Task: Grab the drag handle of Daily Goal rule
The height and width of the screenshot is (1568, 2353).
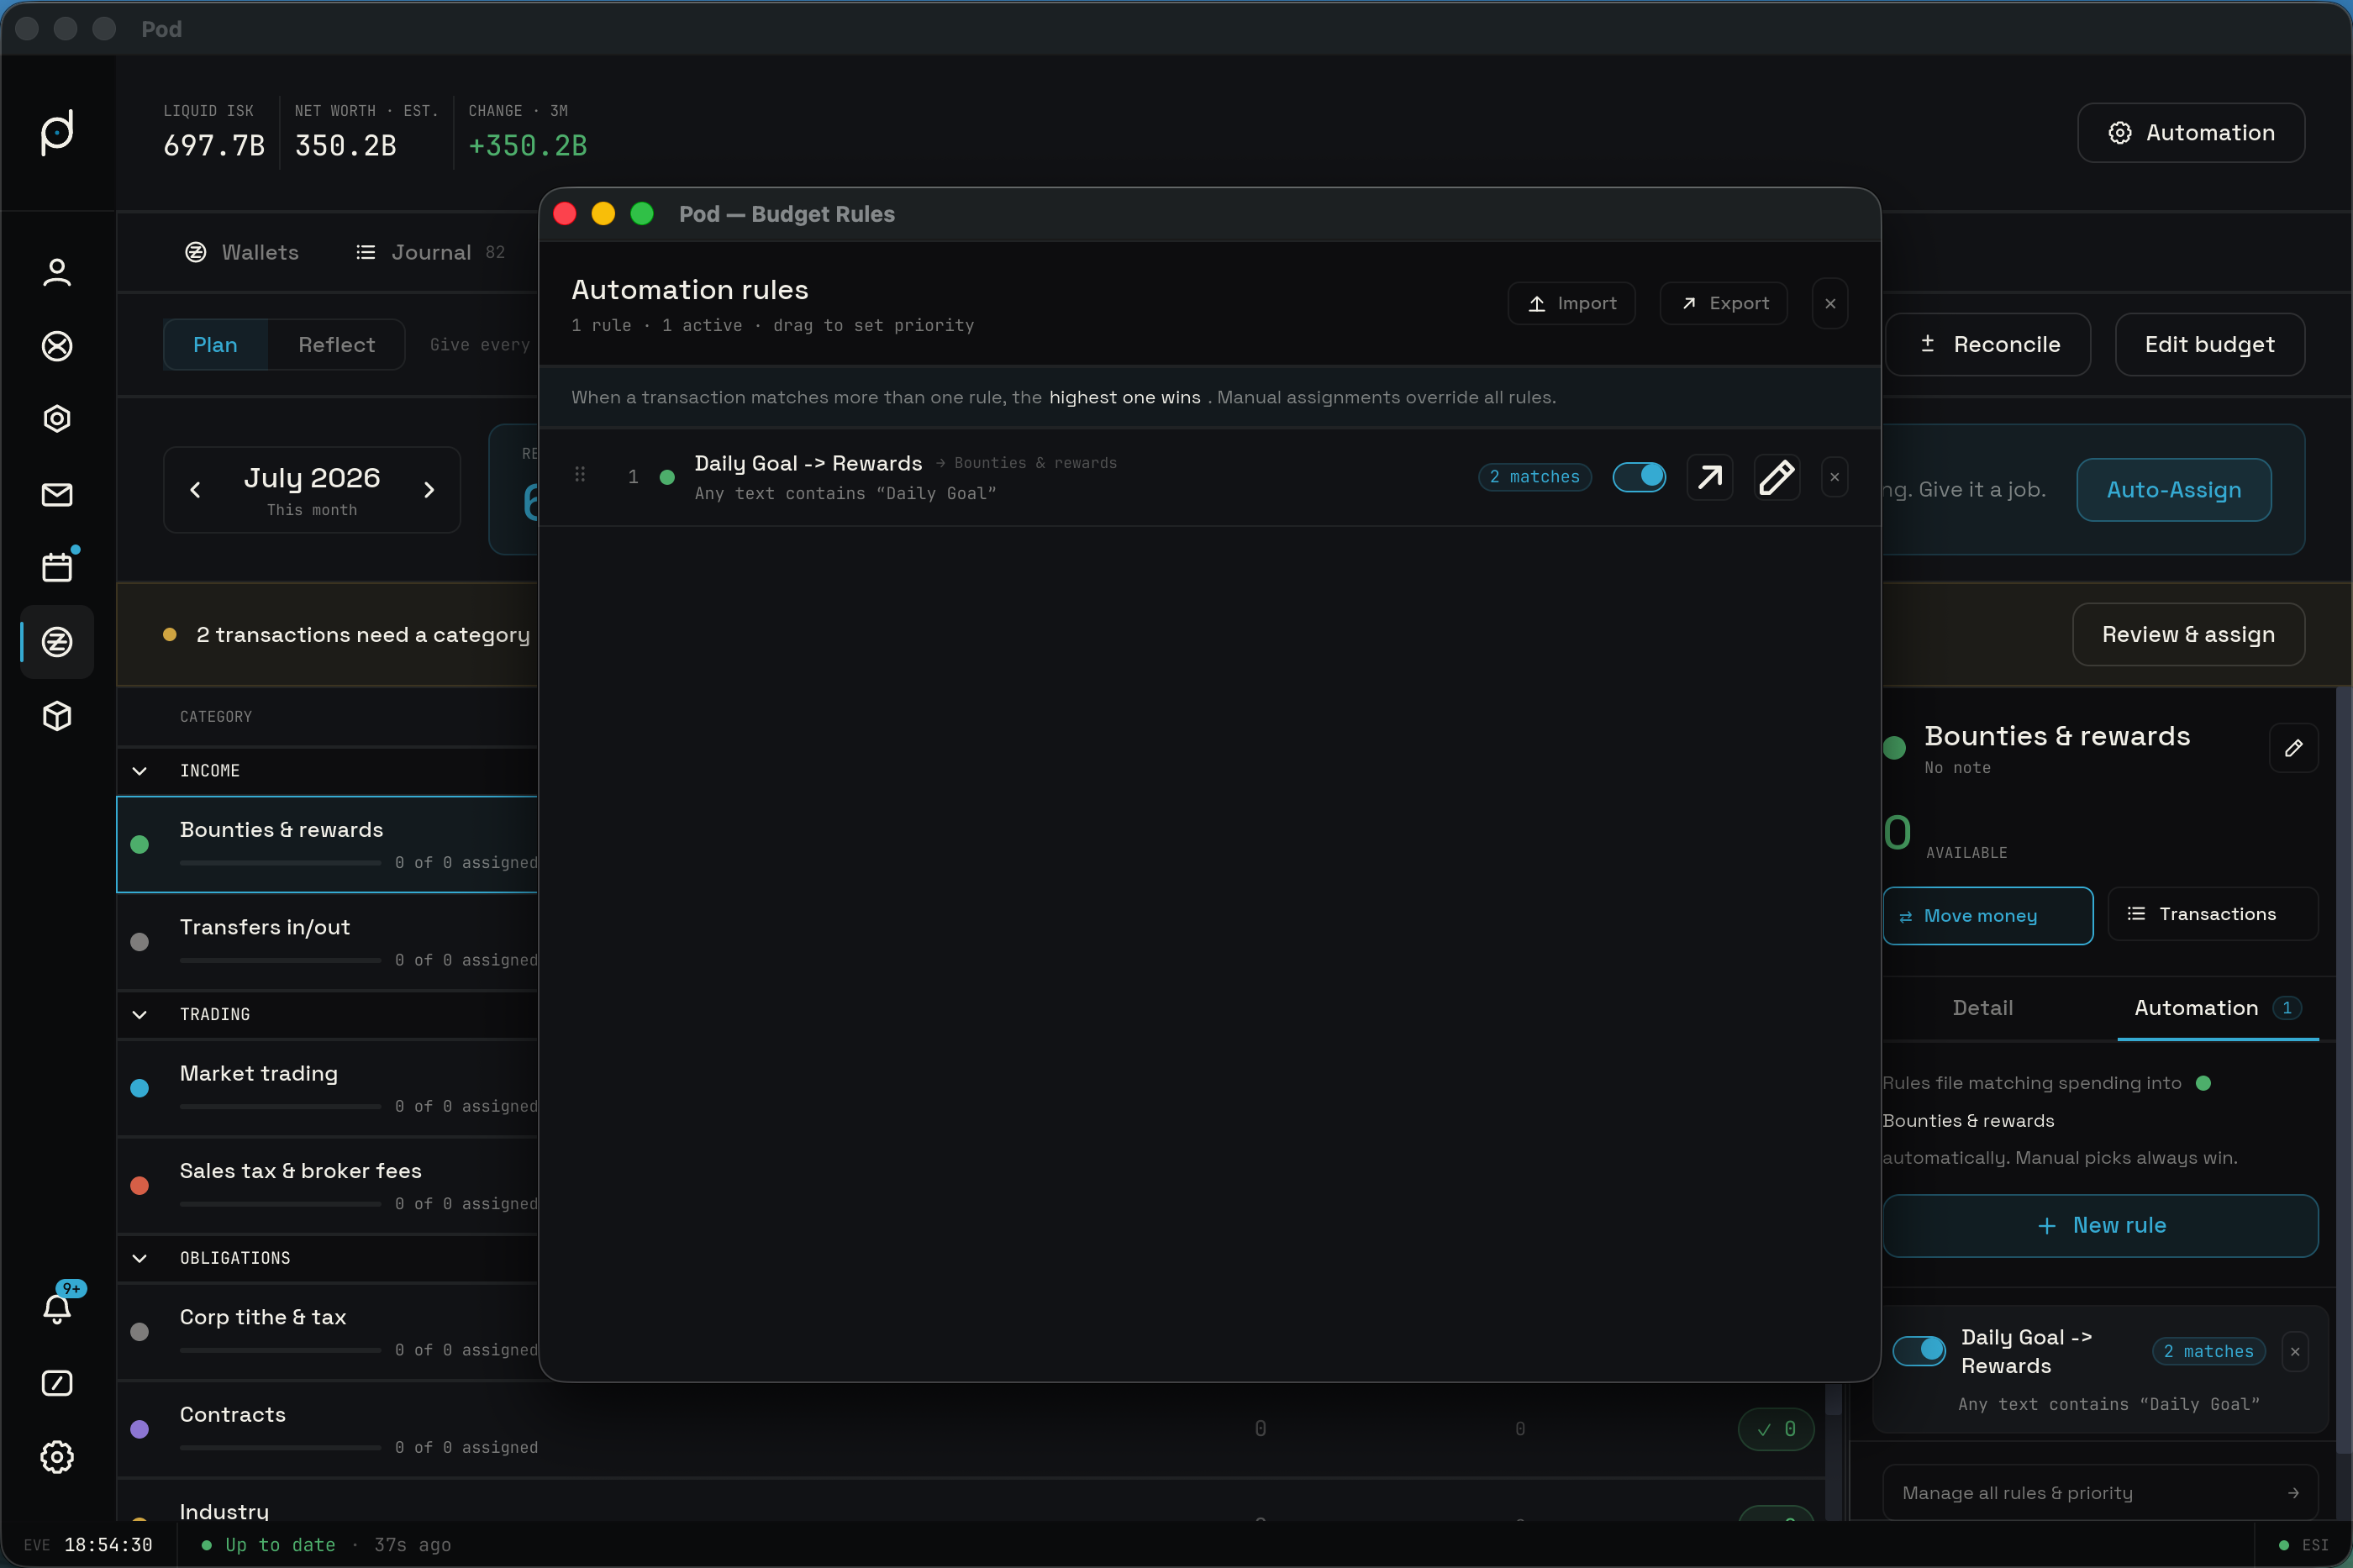Action: coord(580,475)
